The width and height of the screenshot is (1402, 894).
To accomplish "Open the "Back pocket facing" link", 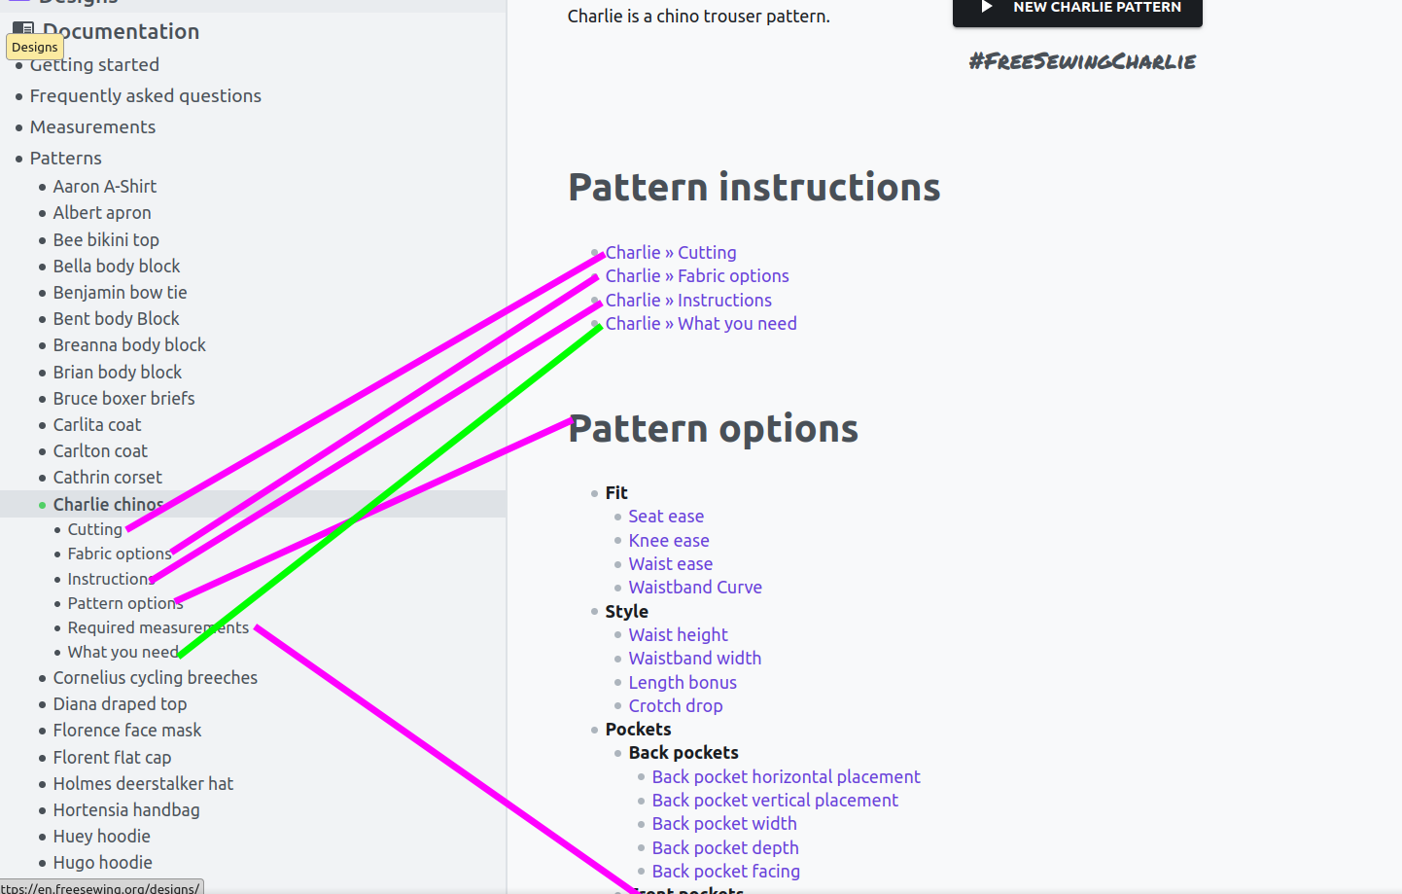I will pyautogui.click(x=725, y=871).
